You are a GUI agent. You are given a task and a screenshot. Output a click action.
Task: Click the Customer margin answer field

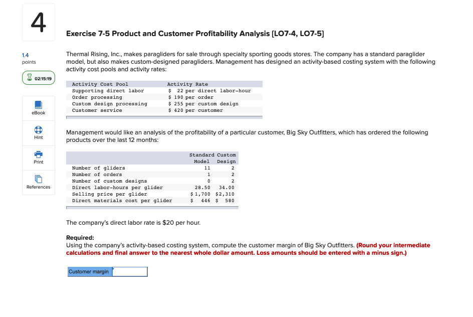130,272
